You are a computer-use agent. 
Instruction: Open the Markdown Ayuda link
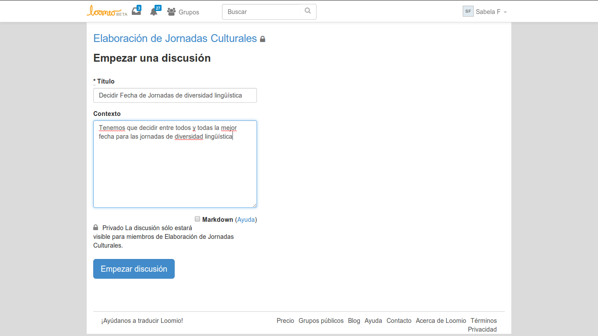pos(246,220)
